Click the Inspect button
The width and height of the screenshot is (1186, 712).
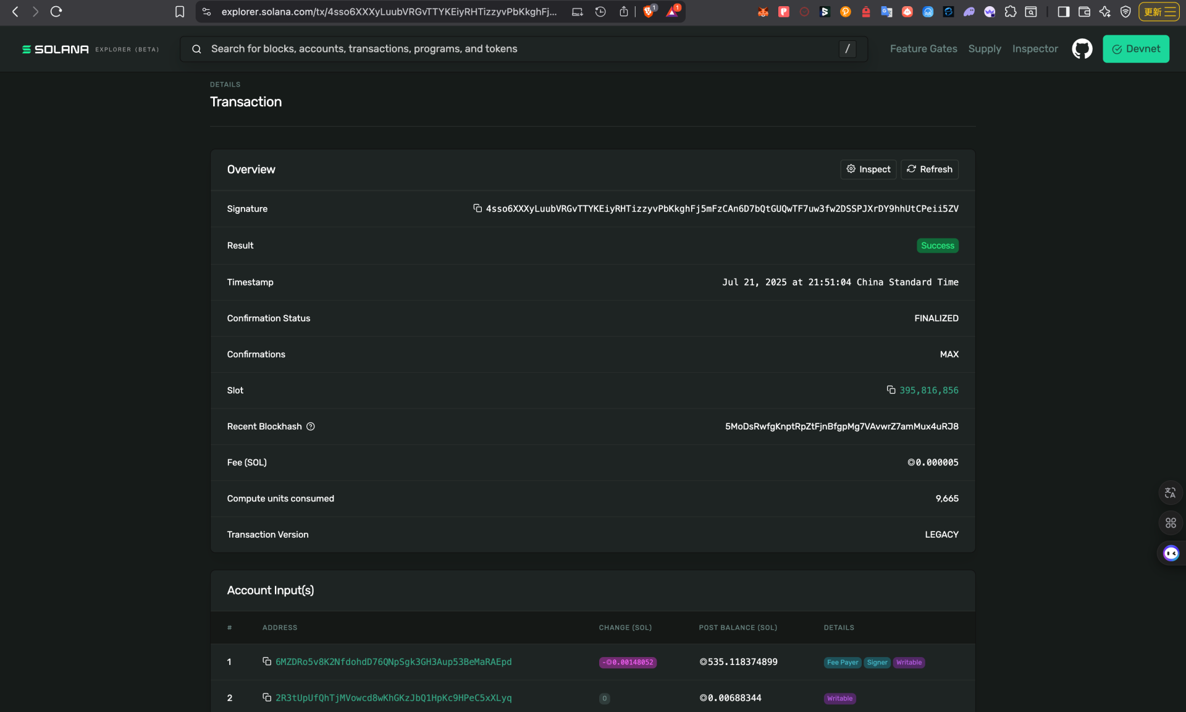tap(868, 169)
